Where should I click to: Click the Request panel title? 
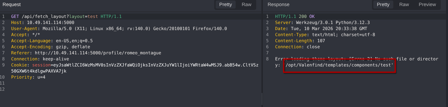(x=12, y=4)
